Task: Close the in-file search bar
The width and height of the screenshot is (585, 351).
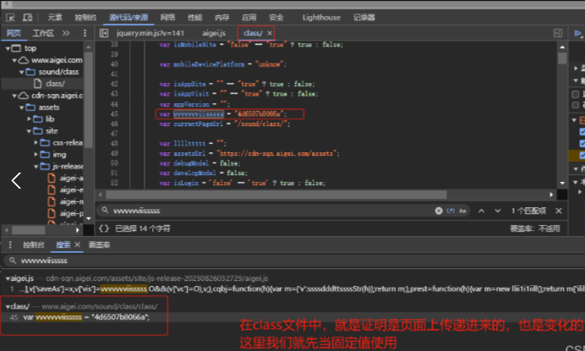Action: [x=559, y=211]
